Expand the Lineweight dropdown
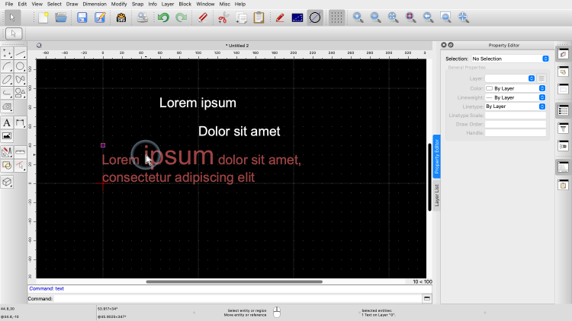Viewport: 572px width, 321px height. click(516, 97)
